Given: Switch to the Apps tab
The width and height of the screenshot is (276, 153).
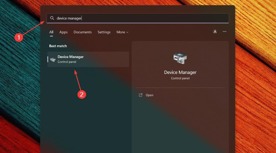Looking at the screenshot, I should coord(63,32).
